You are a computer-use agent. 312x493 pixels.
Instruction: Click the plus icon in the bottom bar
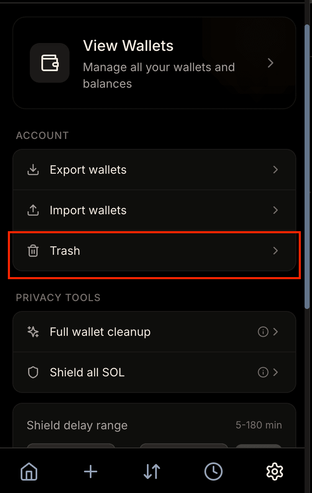(90, 471)
